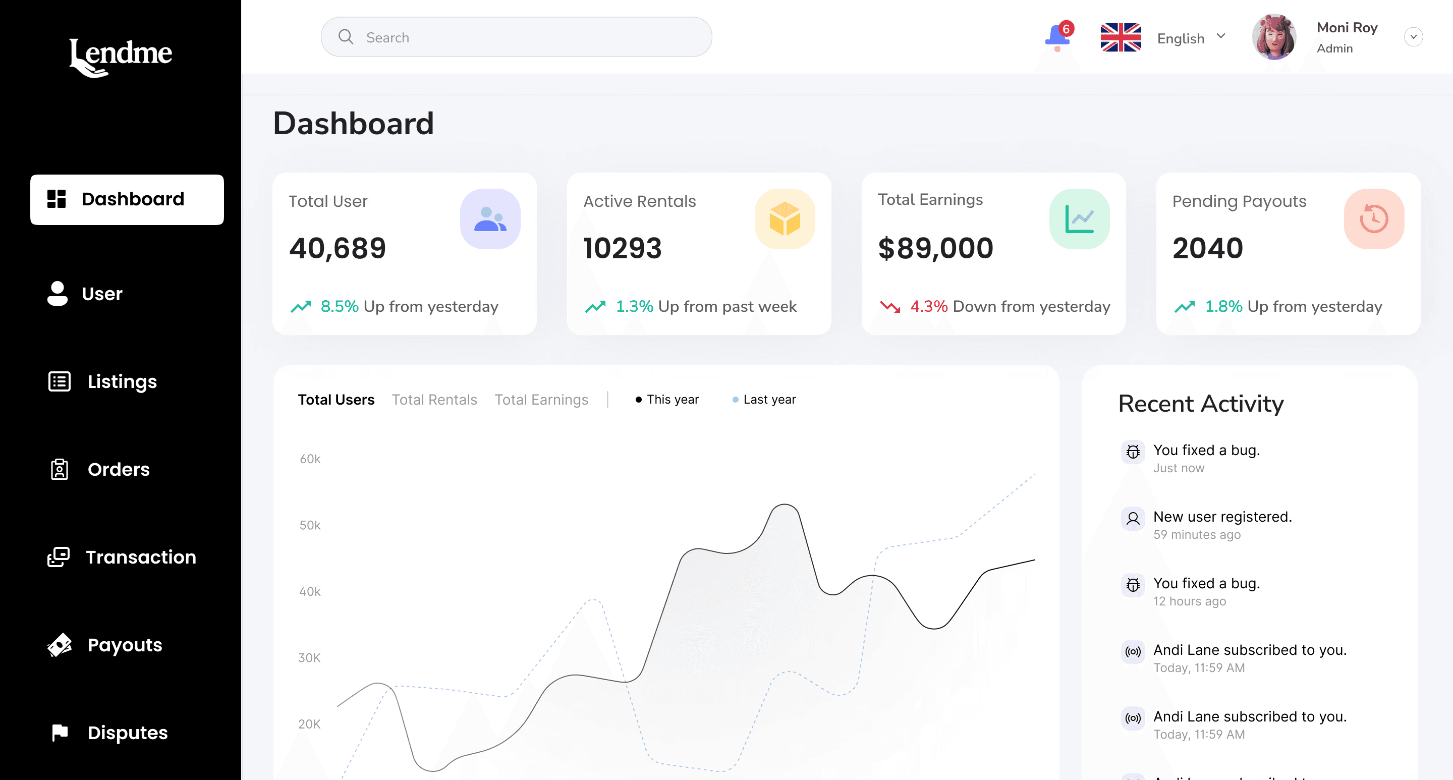Screen dimensions: 1453x780
Task: Click the Active Rentals box icon
Action: (x=784, y=219)
